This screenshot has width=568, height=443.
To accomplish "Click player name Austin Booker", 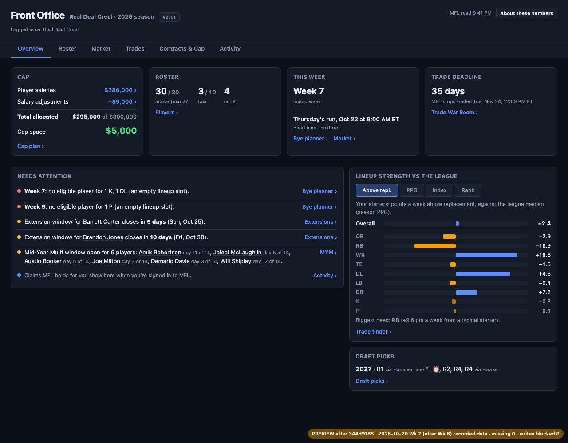I will pos(43,261).
